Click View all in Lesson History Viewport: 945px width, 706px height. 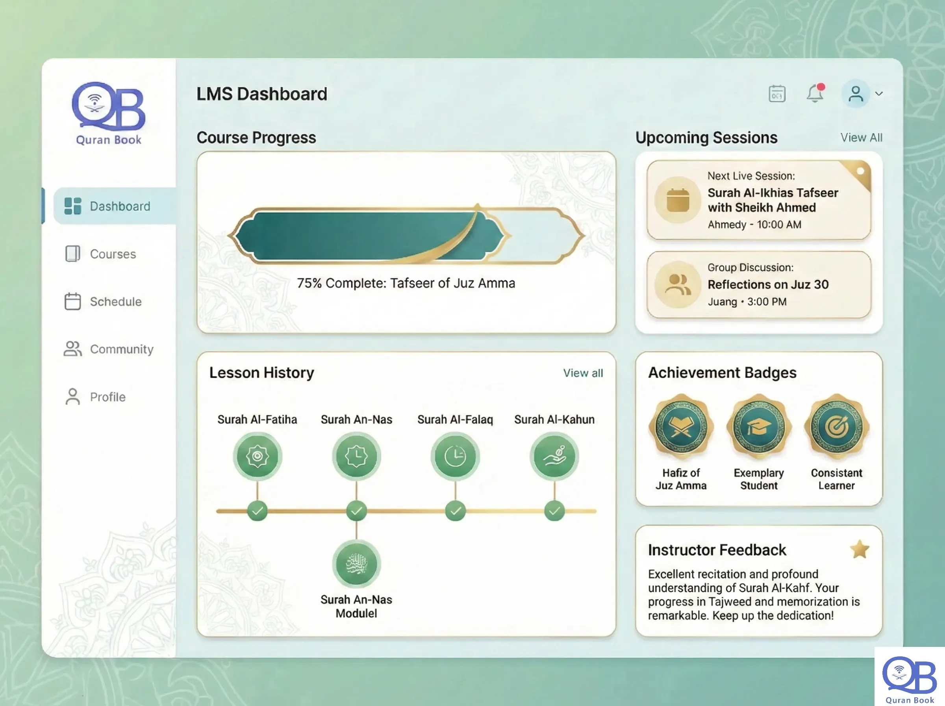582,373
